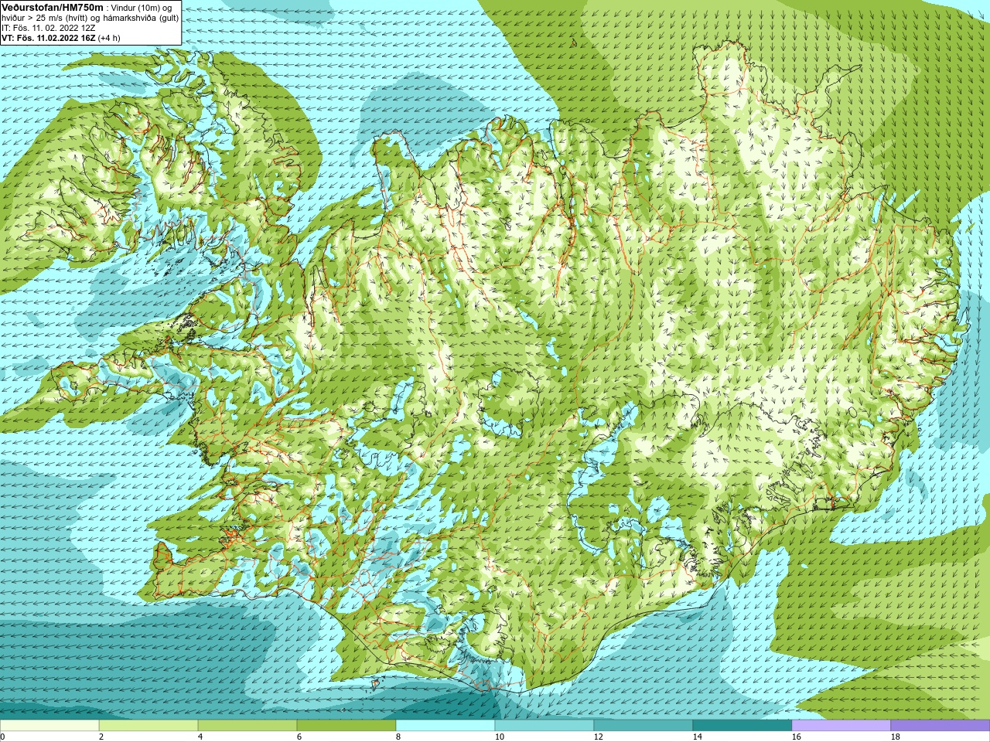
Task: Click the dark teal 14–16 legend swatch
Action: [742, 726]
